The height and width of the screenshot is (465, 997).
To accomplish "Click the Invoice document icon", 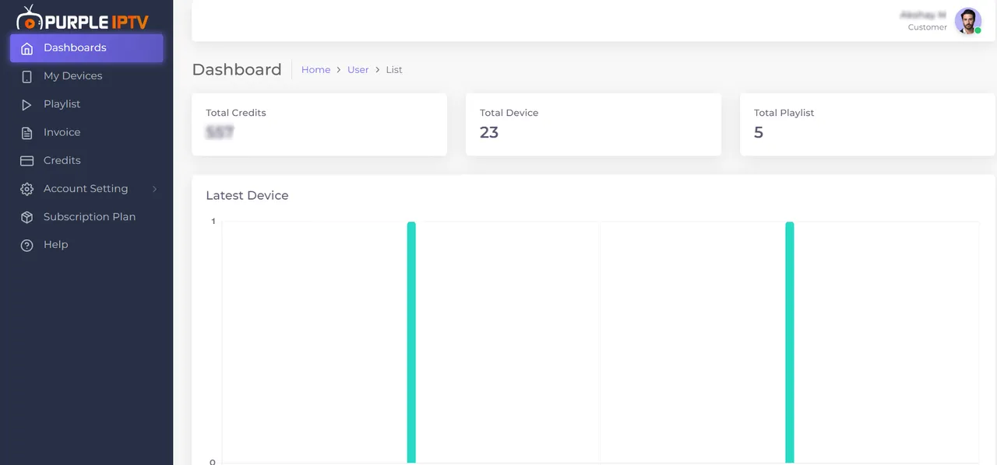I will pyautogui.click(x=27, y=133).
